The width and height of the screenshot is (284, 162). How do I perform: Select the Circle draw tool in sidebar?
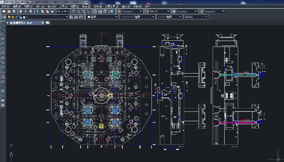[x=3, y=53]
